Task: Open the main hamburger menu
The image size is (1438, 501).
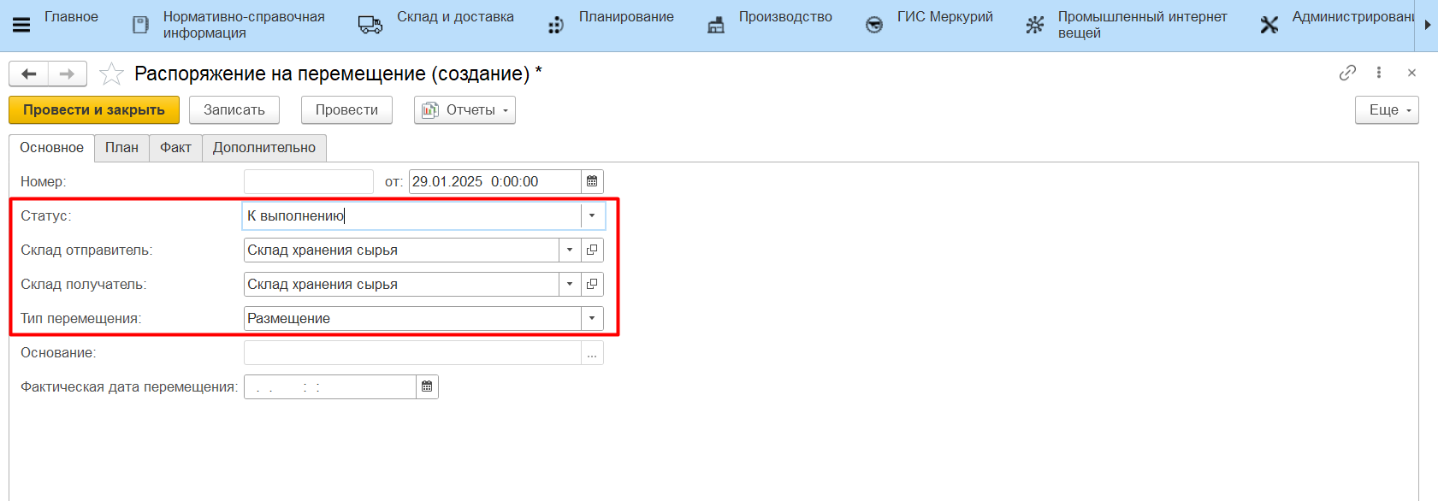Action: pos(21,25)
